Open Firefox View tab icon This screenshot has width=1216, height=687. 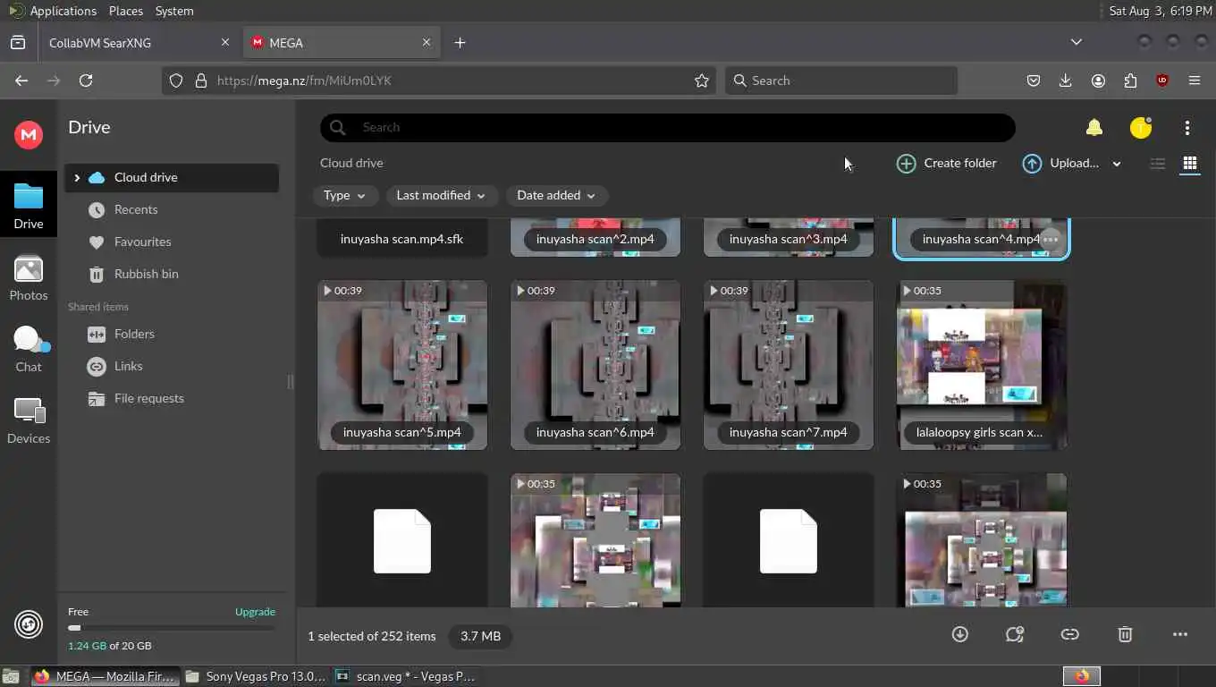coord(18,42)
